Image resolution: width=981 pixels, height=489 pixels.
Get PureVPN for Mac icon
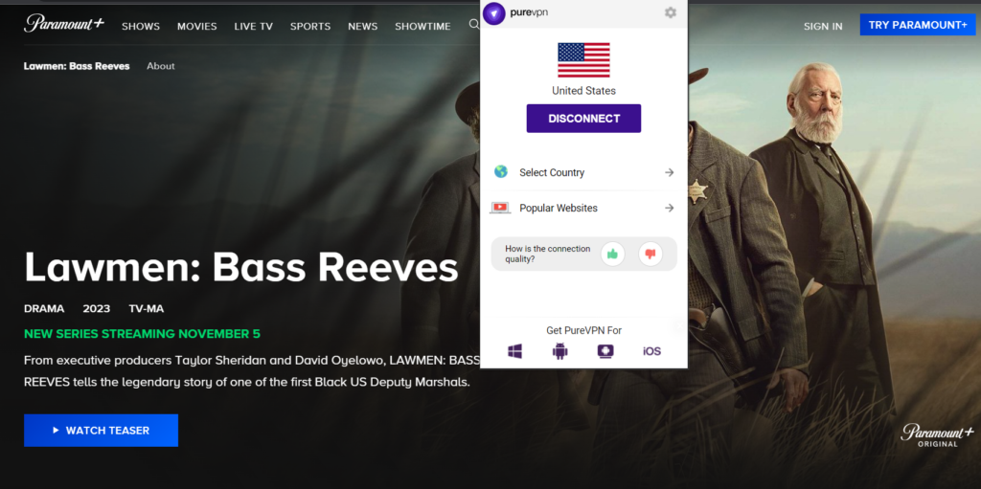point(605,351)
